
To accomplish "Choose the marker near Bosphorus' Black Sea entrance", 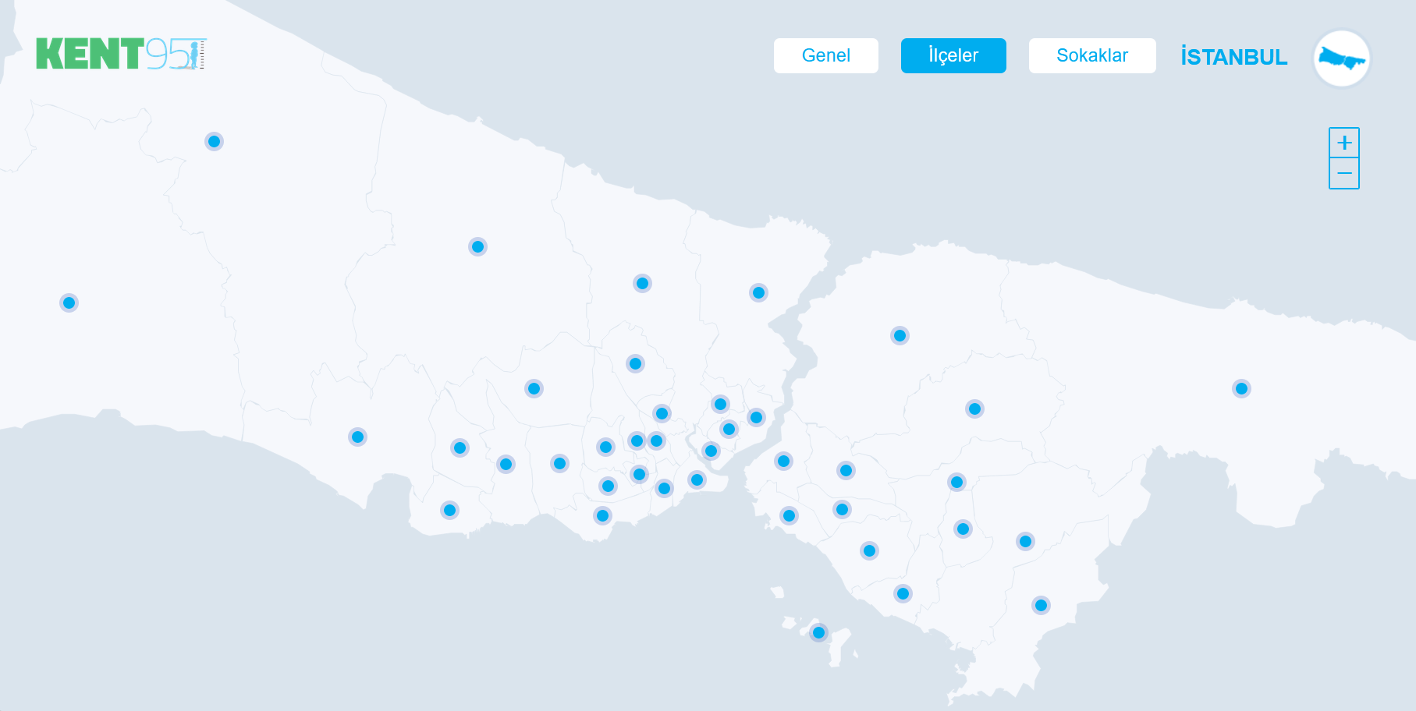I will click(x=758, y=292).
